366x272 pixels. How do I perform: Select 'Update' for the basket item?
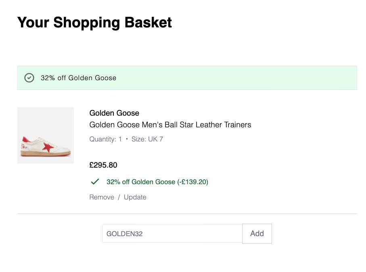tap(135, 197)
